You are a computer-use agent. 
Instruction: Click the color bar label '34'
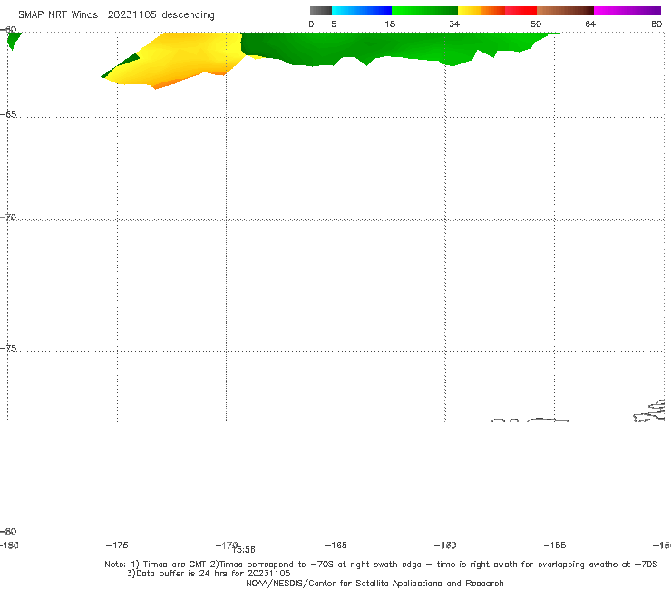point(454,24)
